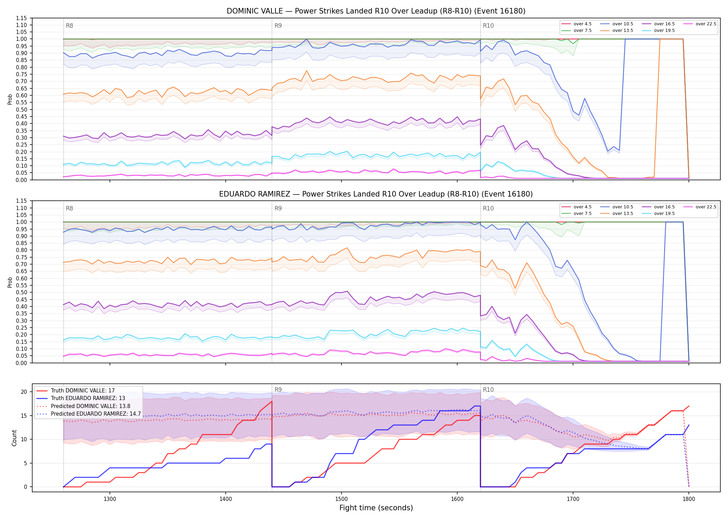Click the 20 tick on Count axis
The width and height of the screenshot is (728, 520).
24,392
